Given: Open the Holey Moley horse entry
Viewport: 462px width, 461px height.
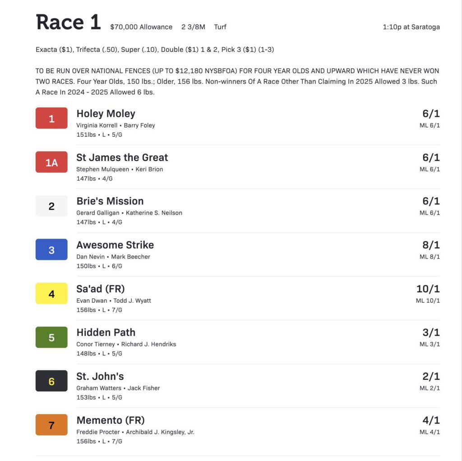Looking at the screenshot, I should tap(106, 114).
